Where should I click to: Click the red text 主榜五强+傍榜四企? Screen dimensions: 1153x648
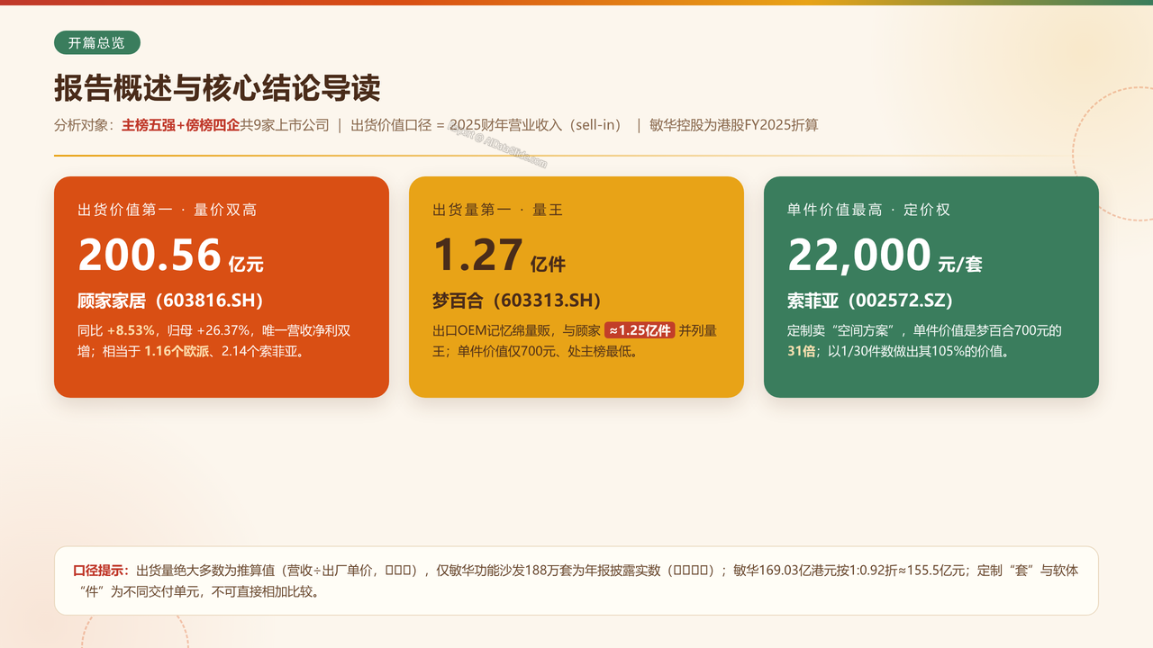(180, 125)
